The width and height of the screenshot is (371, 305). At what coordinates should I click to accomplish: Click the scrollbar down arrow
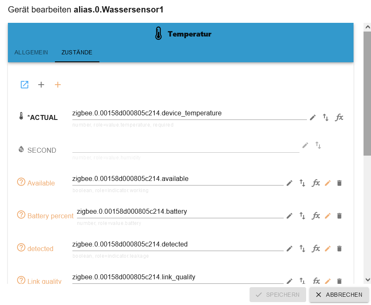coord(367,280)
